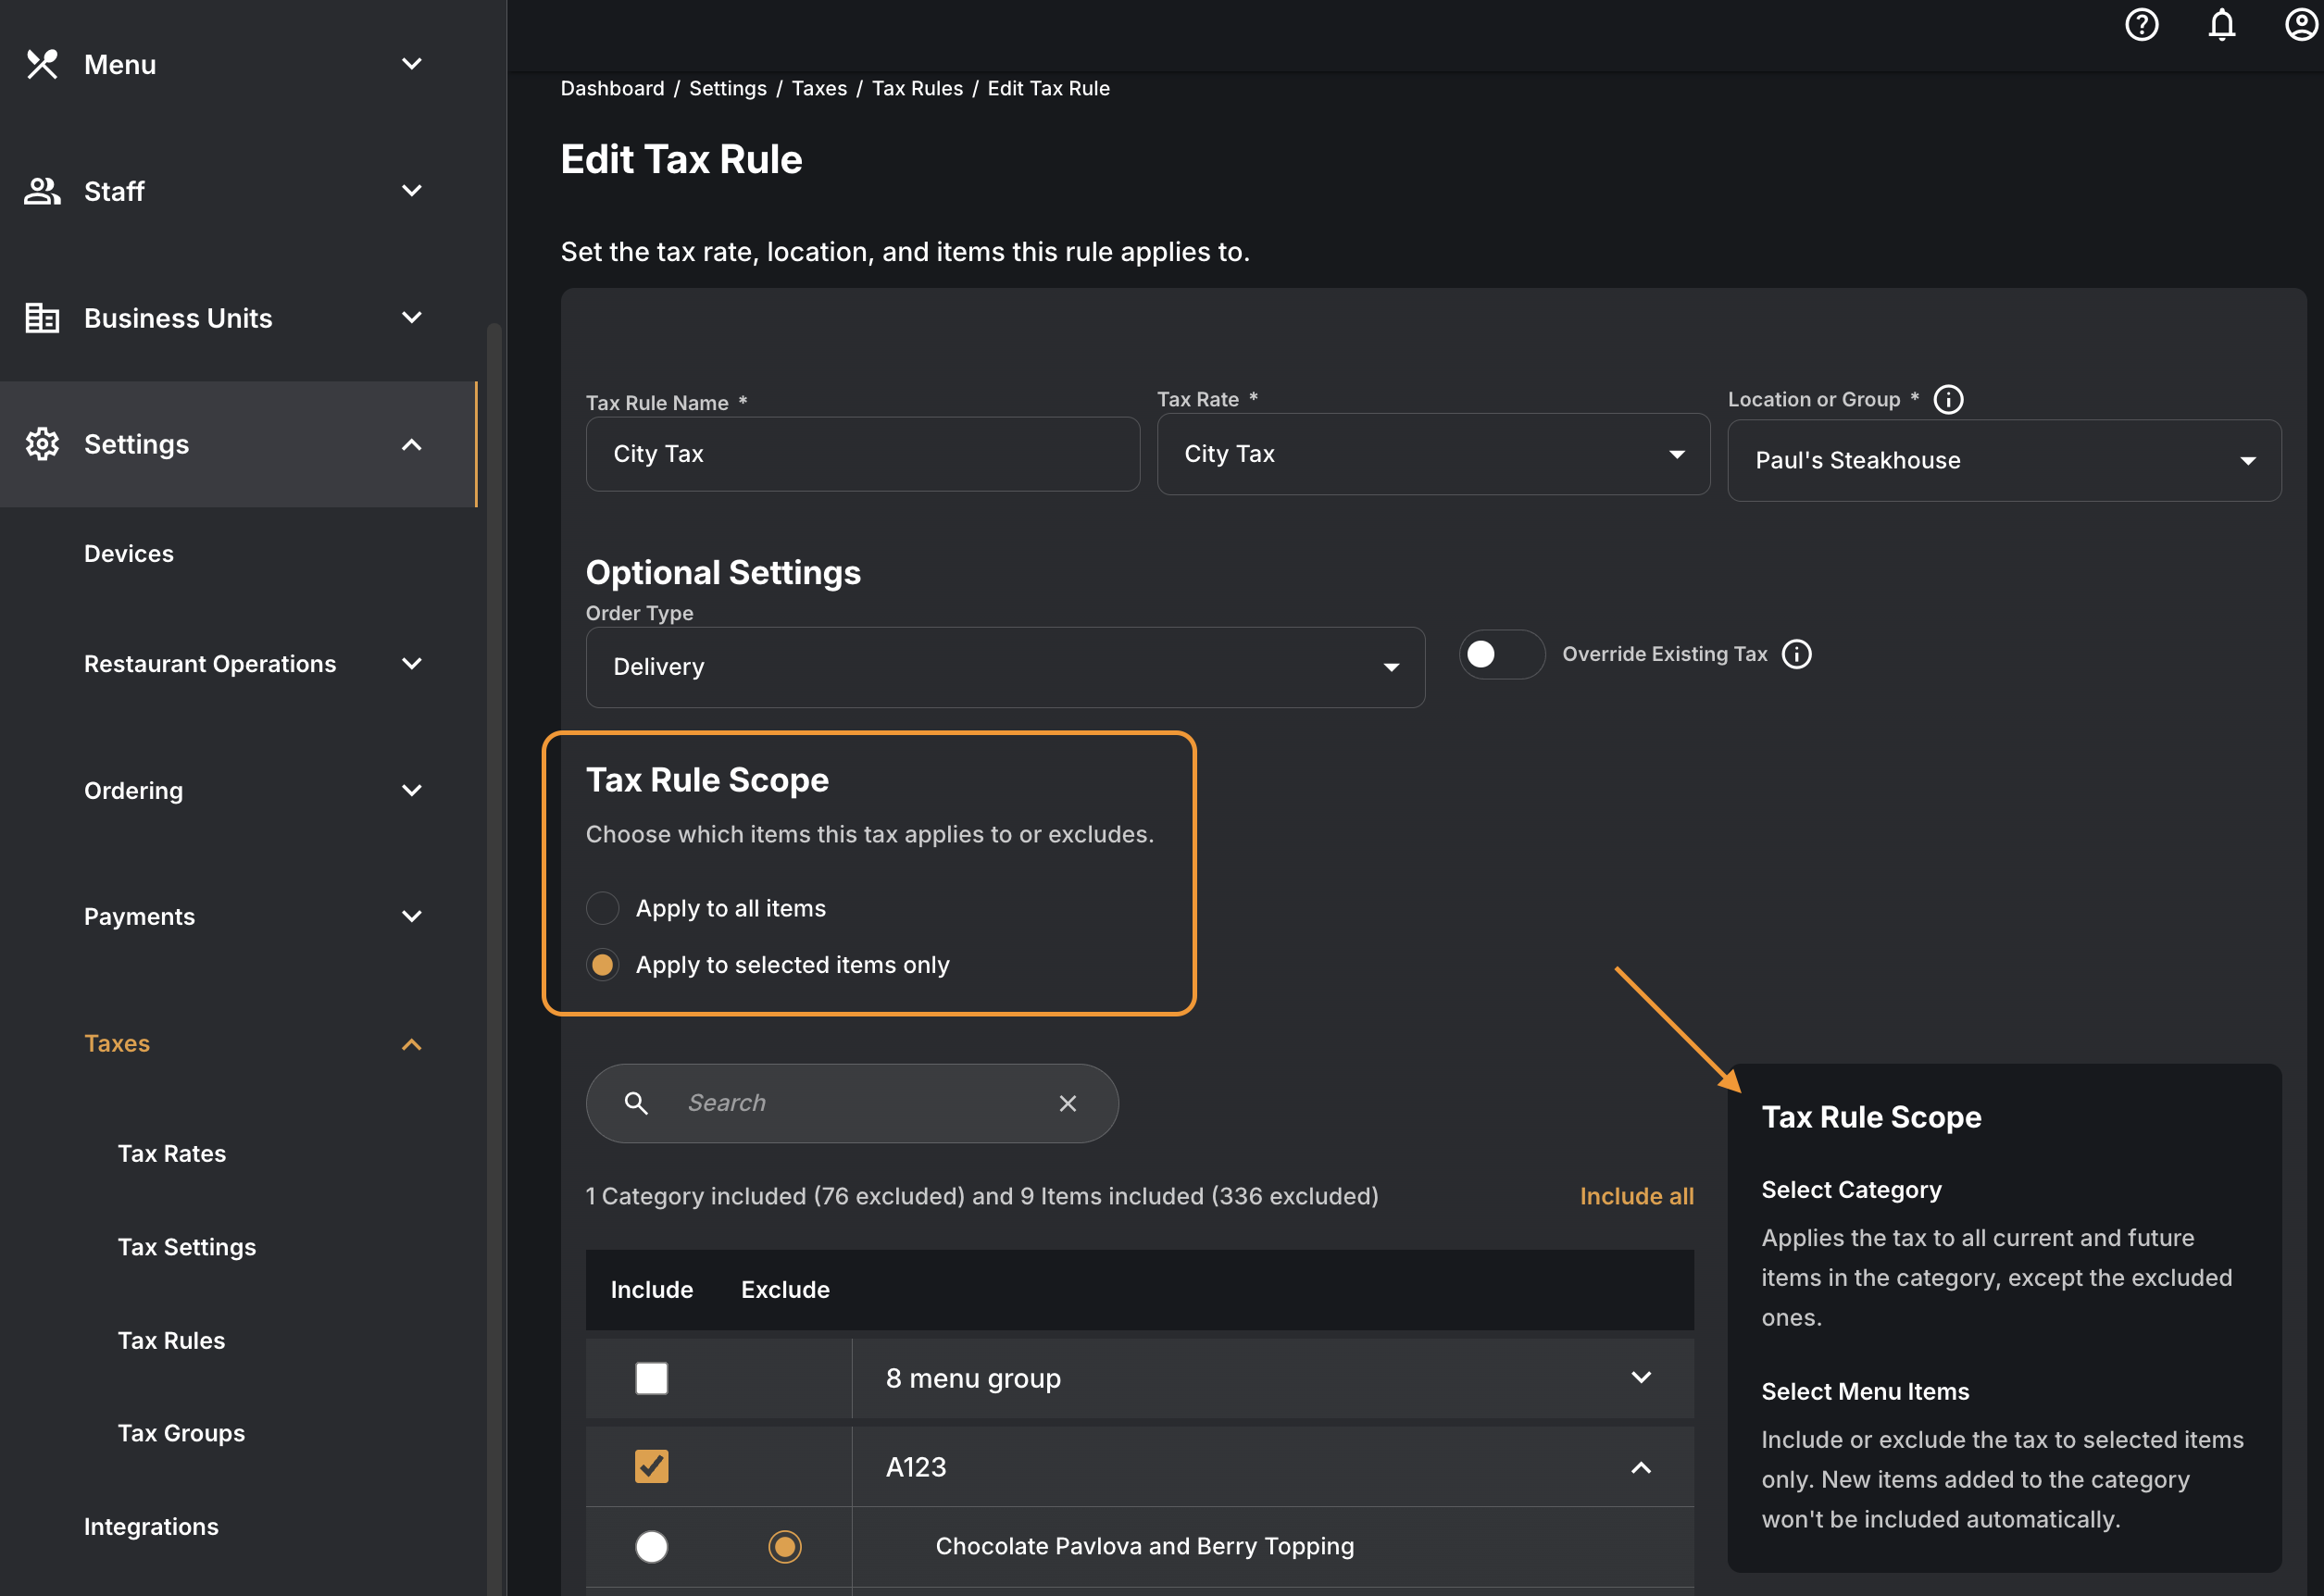This screenshot has width=2324, height=1596.
Task: Select Exclude radio for Chocolate Pavlova
Action: coord(785,1547)
